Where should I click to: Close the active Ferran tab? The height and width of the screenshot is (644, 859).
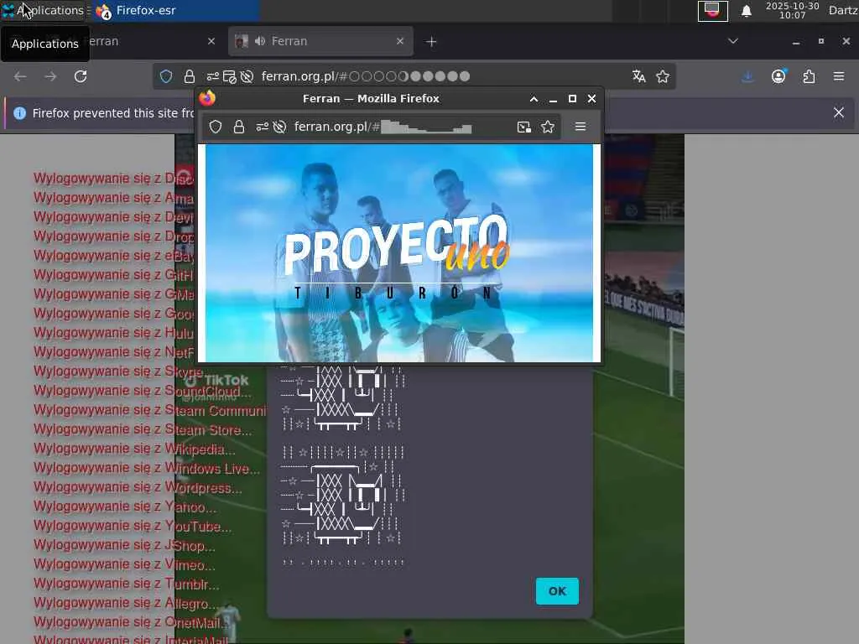(400, 41)
